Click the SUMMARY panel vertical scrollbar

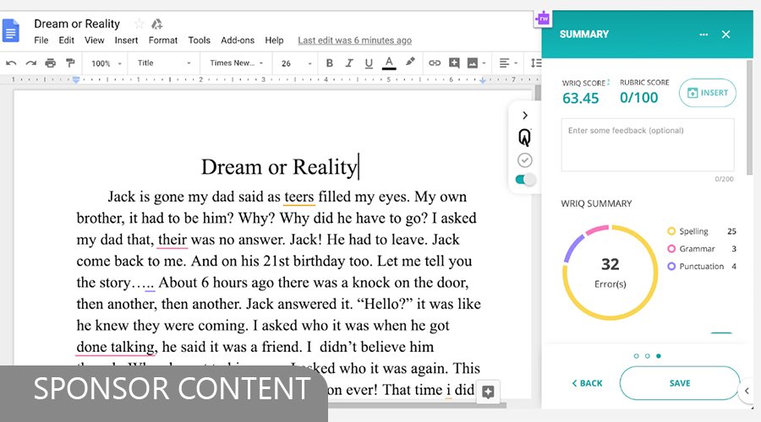[x=750, y=116]
